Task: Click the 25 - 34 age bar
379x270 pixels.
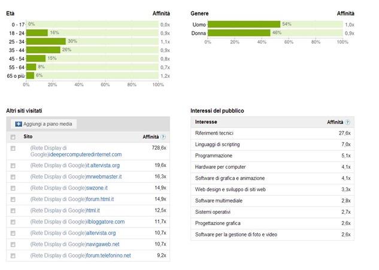Action: click(x=46, y=41)
